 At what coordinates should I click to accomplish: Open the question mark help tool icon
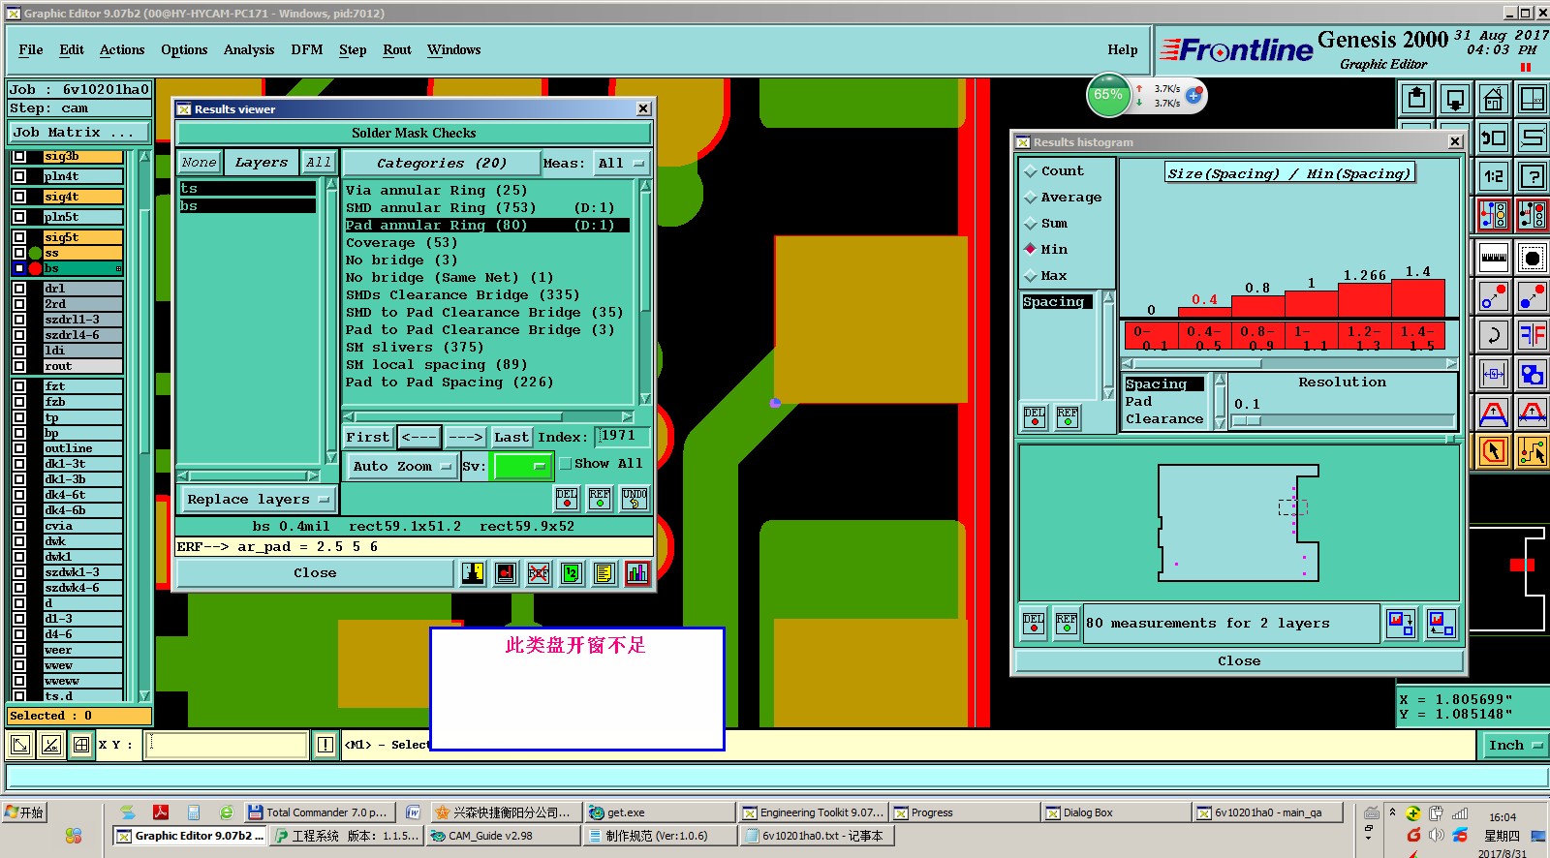pos(1532,176)
